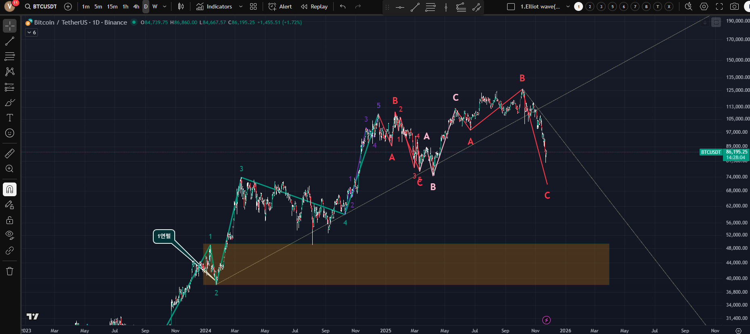Hide all drawings with eye icon
This screenshot has width=750, height=334.
(10, 235)
